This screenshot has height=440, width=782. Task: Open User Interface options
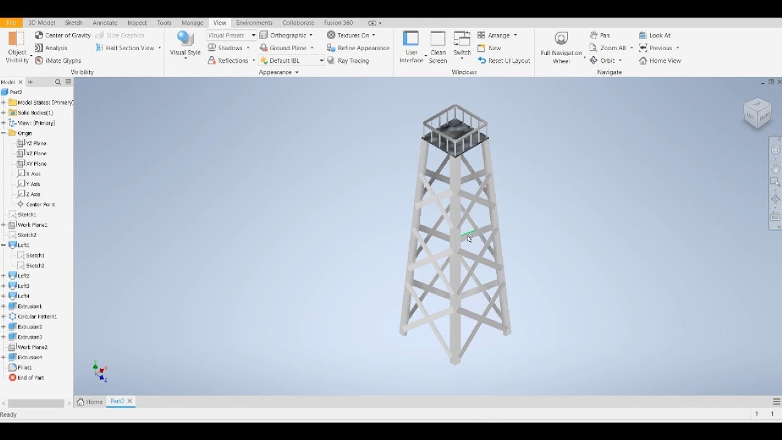[411, 47]
